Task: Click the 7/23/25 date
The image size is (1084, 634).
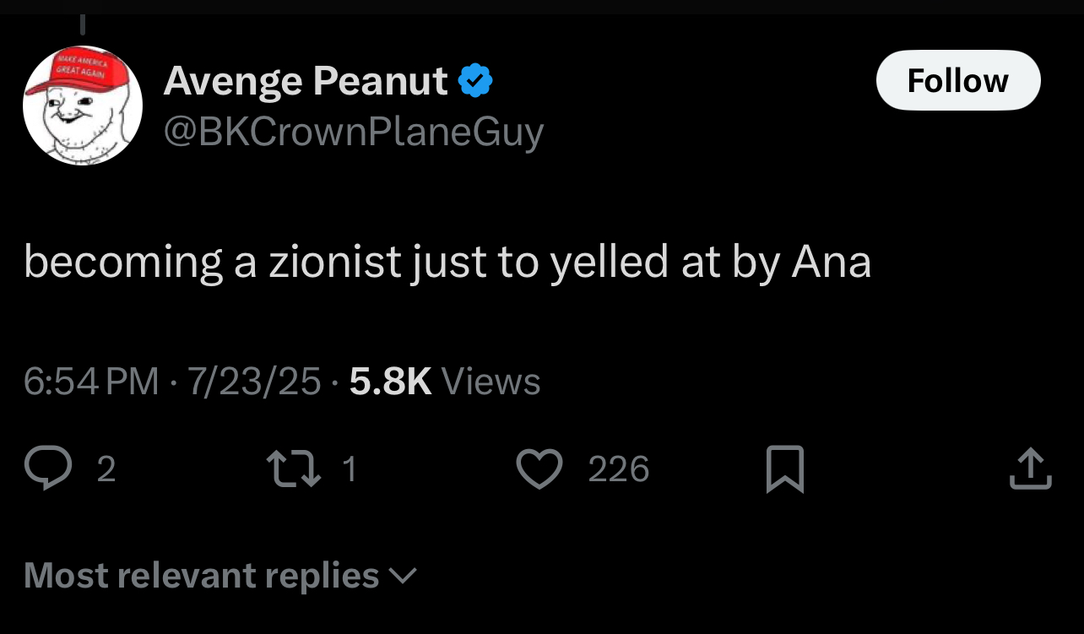Action: point(254,382)
